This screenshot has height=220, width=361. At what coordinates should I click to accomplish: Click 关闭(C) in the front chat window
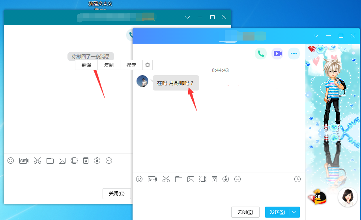[245, 212]
